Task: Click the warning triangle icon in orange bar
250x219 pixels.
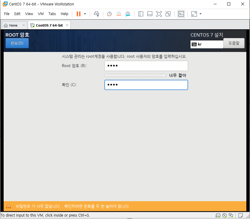Action: [x=8, y=206]
